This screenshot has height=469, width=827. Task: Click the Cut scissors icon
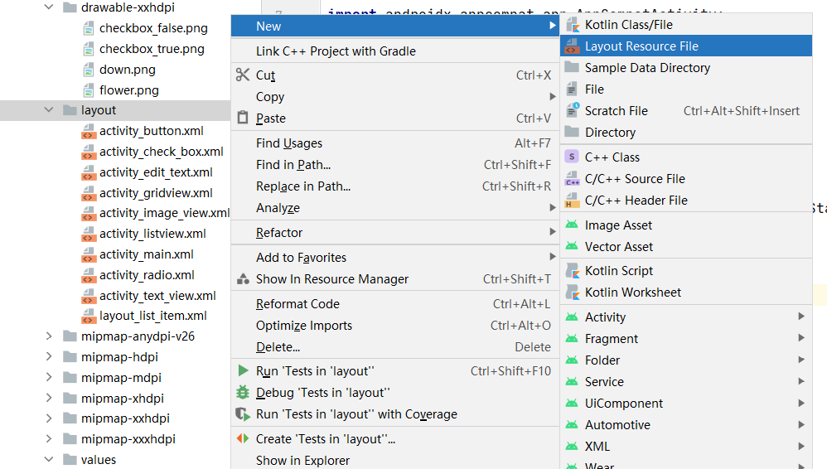tap(243, 75)
